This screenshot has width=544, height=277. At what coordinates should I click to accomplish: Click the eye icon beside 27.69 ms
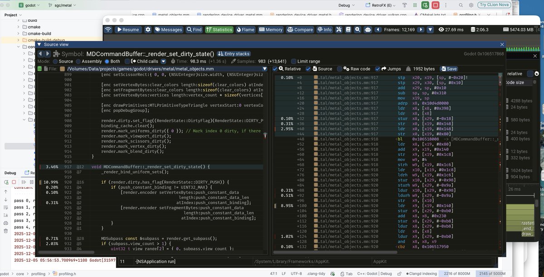click(x=441, y=29)
